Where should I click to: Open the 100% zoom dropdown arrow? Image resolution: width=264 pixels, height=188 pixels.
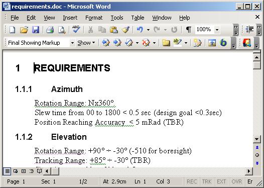pyautogui.click(x=217, y=30)
